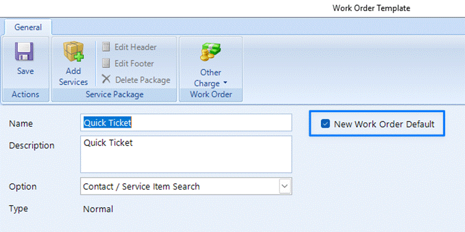
Task: Click the Option field label
Action: pos(23,187)
